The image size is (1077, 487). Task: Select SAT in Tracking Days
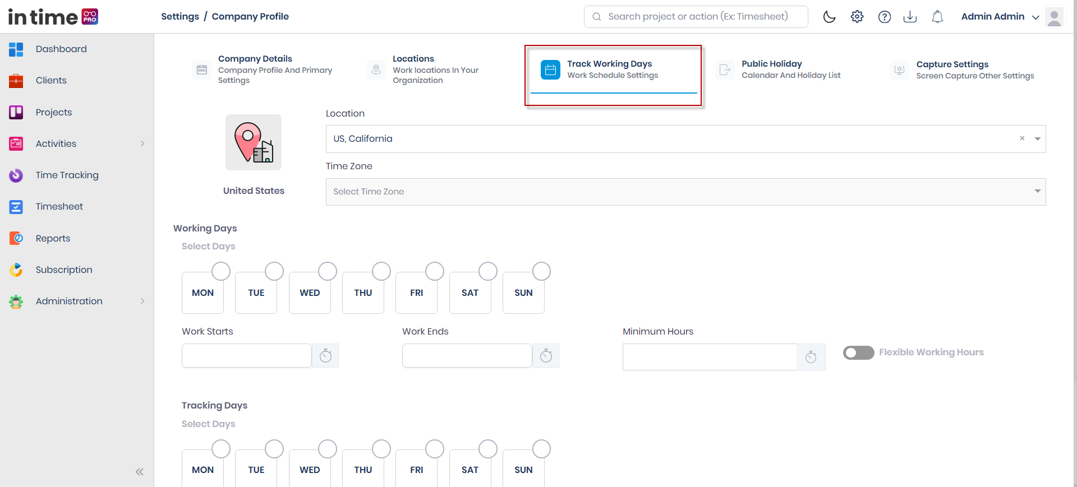[x=470, y=470]
